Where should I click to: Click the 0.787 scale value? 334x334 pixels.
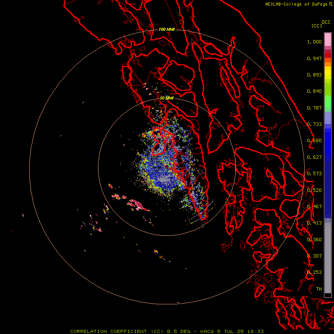314,108
